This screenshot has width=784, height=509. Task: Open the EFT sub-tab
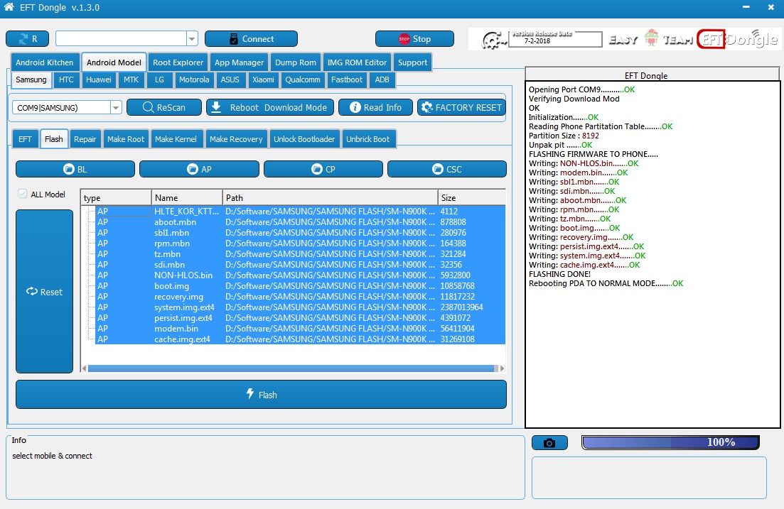25,139
